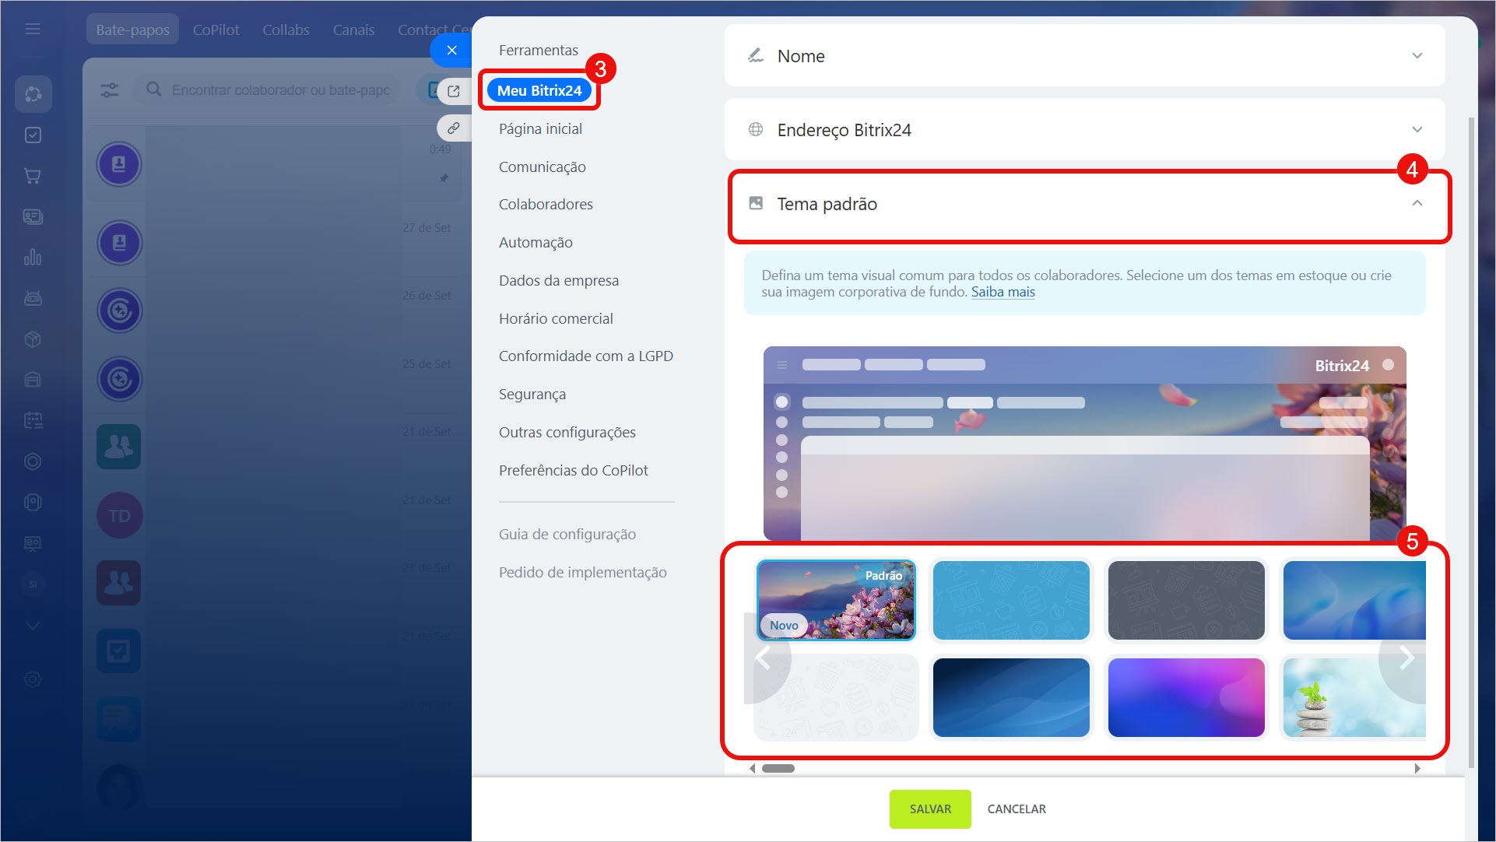Open the settings gear icon in sidebar
The height and width of the screenshot is (842, 1496).
coord(33,679)
